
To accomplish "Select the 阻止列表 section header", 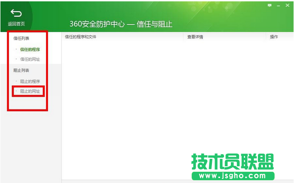I will (x=21, y=70).
